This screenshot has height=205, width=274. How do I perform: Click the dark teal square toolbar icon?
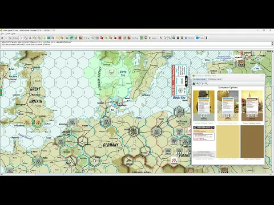49,38
